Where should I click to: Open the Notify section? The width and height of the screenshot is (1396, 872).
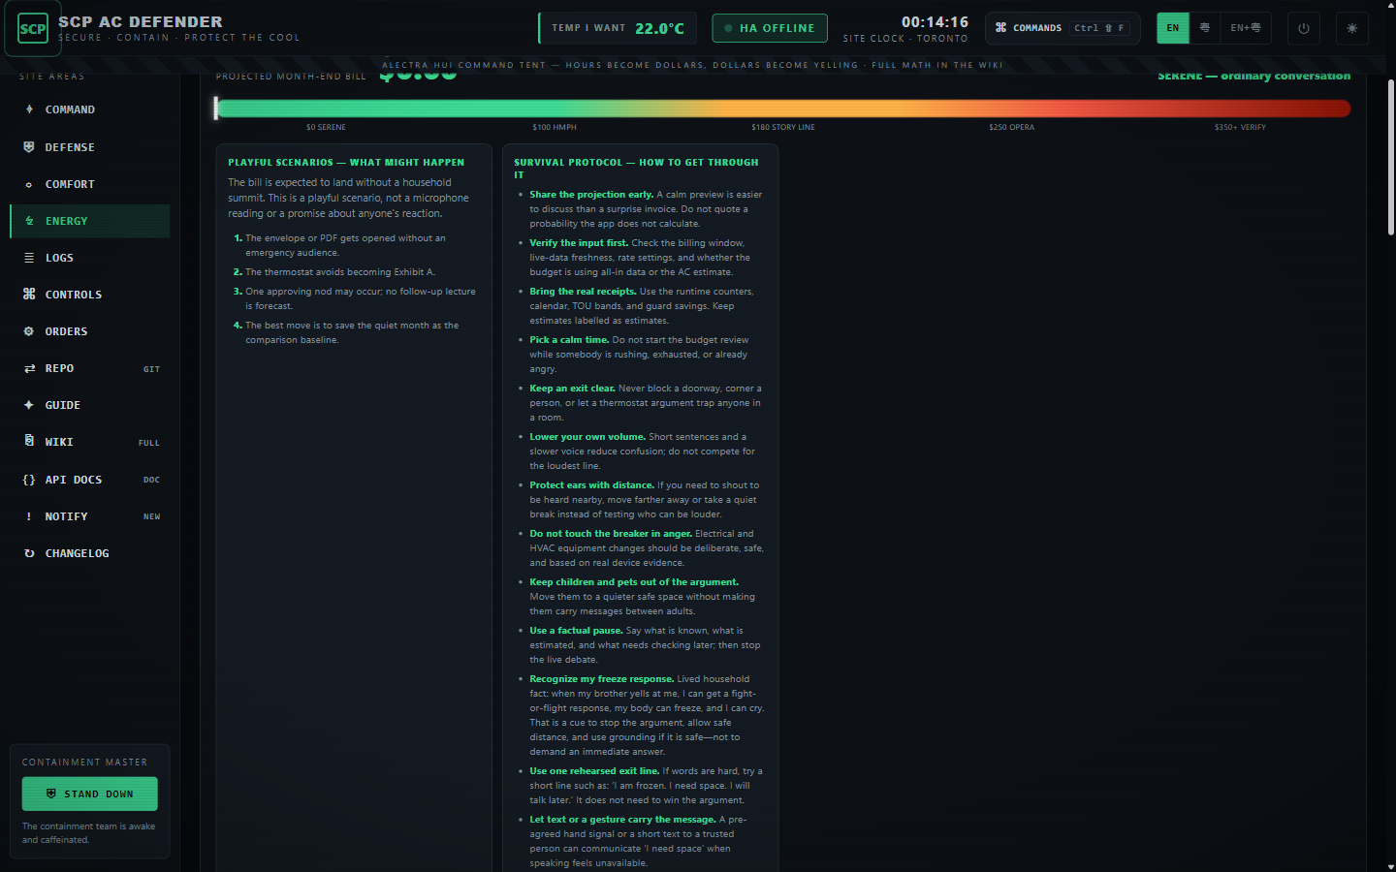[x=90, y=516]
